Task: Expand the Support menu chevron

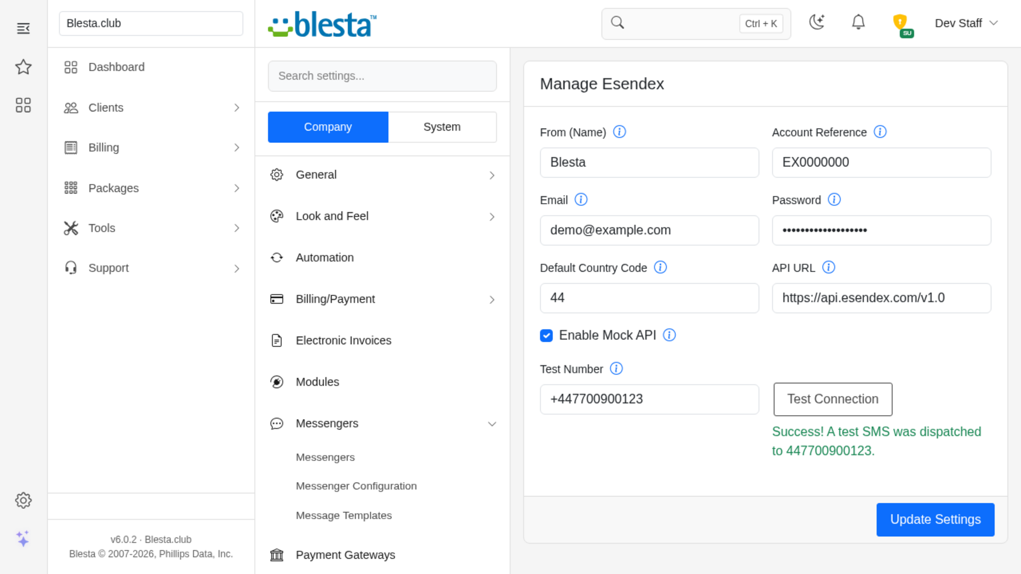Action: 237,268
